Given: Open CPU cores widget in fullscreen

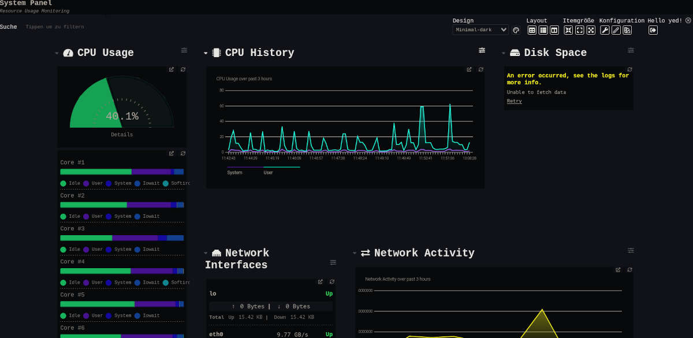Looking at the screenshot, I should point(172,154).
